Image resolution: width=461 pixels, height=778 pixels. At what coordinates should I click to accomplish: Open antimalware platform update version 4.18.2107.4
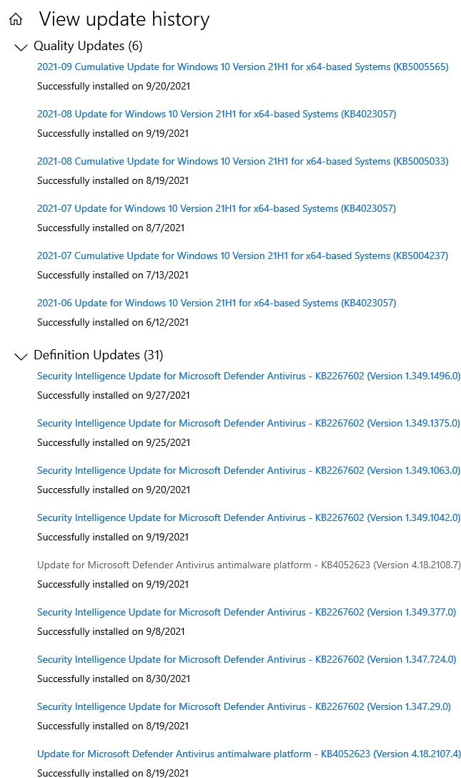(x=249, y=754)
